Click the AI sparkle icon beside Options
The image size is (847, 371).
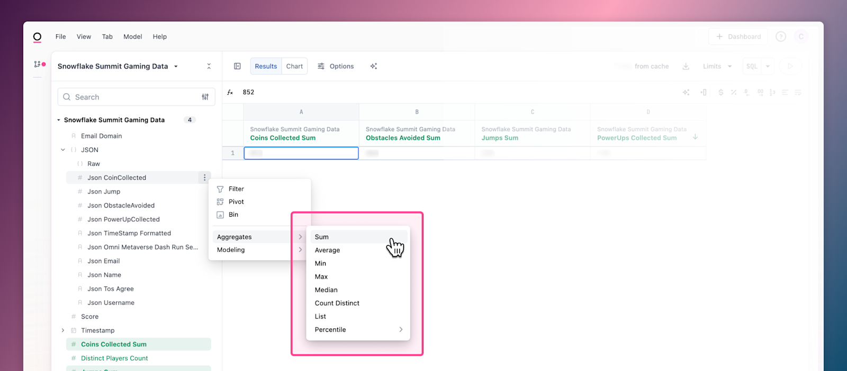point(374,66)
